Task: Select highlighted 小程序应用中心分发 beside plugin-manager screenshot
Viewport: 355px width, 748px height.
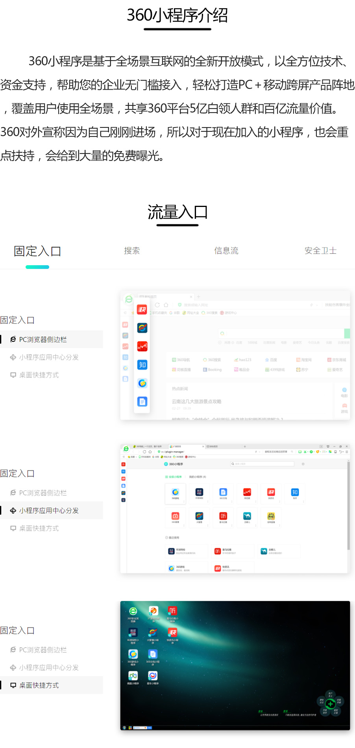Action: pyautogui.click(x=52, y=510)
